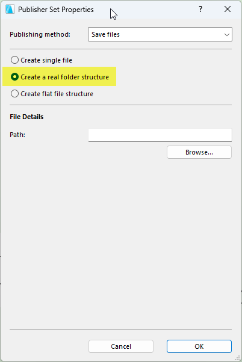This screenshot has height=362, width=242.
Task: Cancel the publisher set changes
Action: tap(121, 346)
